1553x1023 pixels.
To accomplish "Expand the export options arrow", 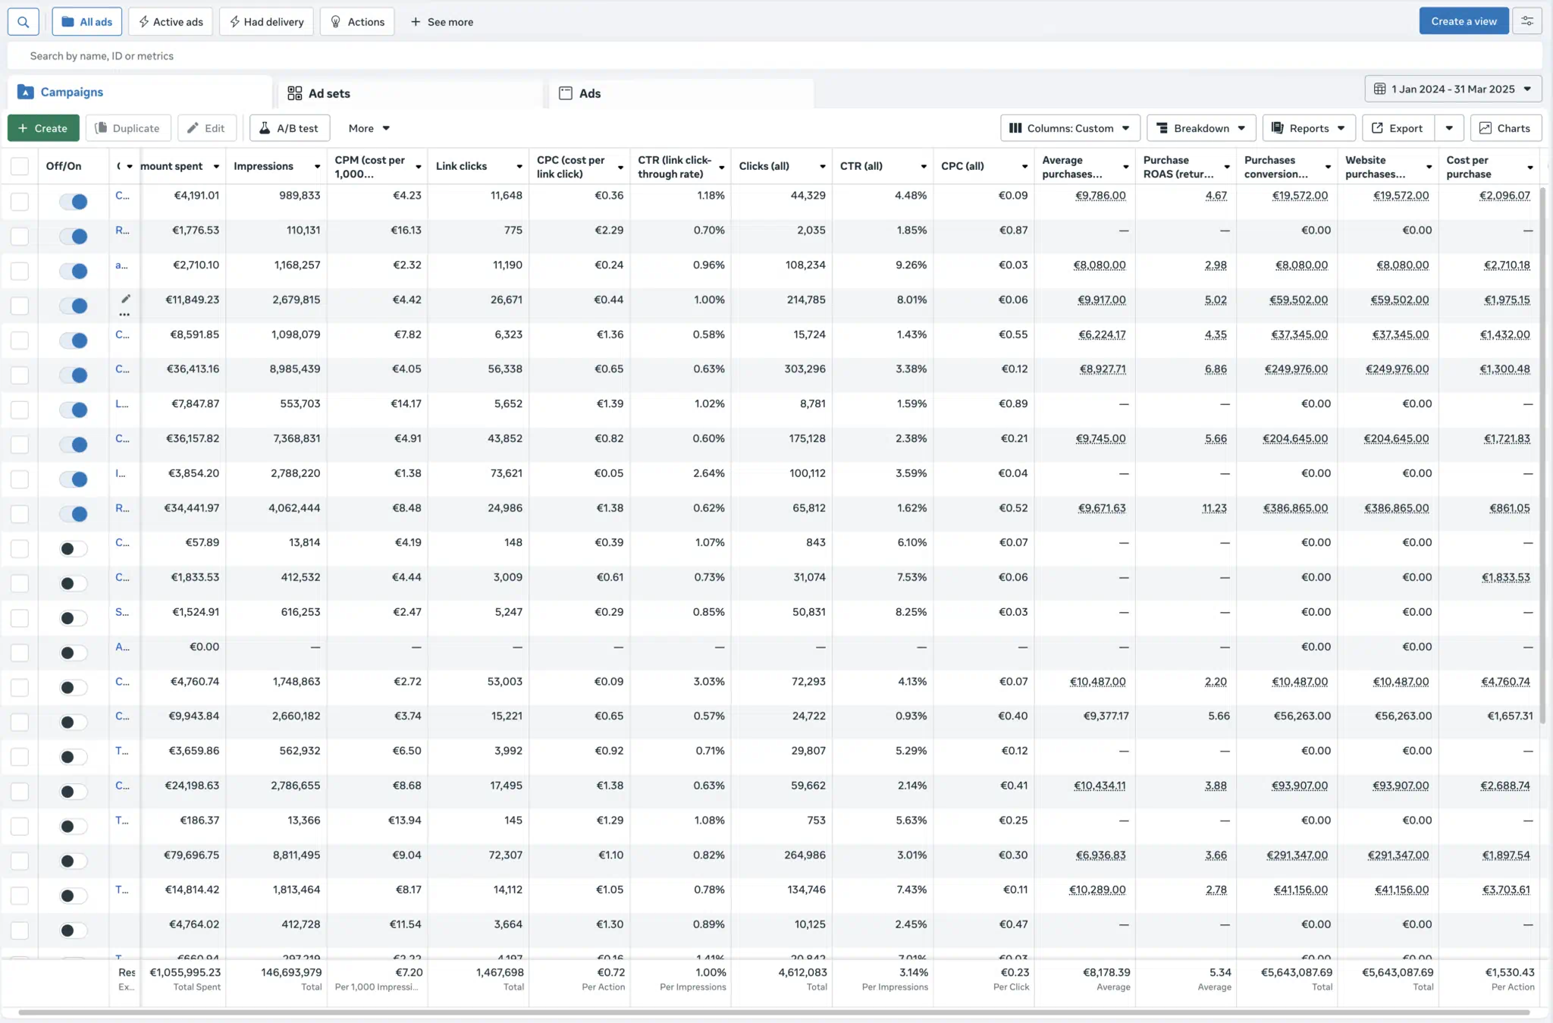I will 1449,128.
